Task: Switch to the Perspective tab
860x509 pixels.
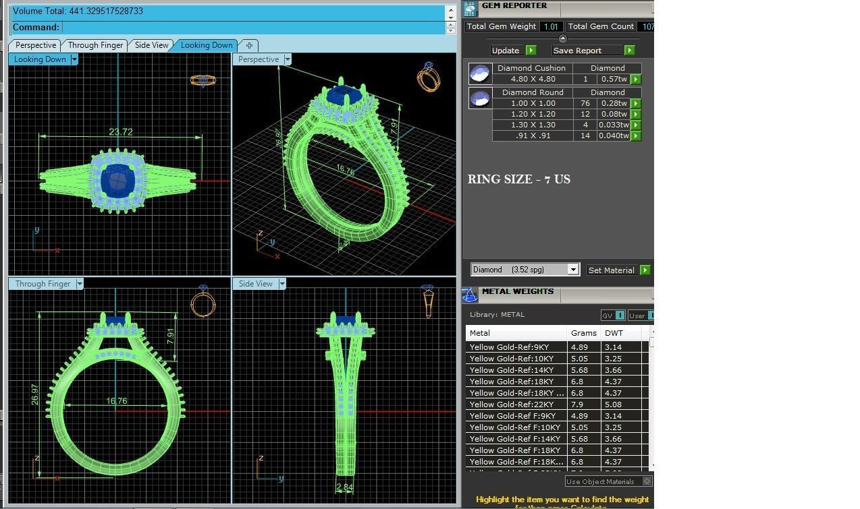Action: tap(35, 45)
